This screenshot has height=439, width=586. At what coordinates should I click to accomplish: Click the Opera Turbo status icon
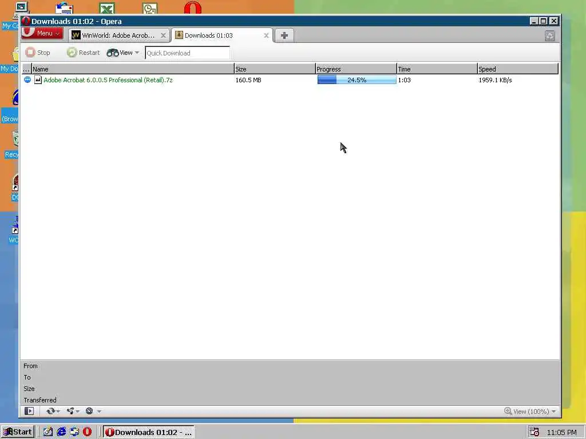pyautogui.click(x=89, y=411)
